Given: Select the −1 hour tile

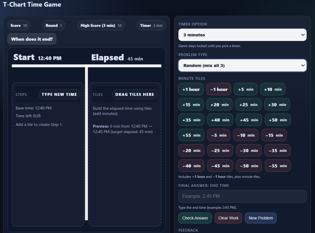Looking at the screenshot, I should tap(219, 89).
